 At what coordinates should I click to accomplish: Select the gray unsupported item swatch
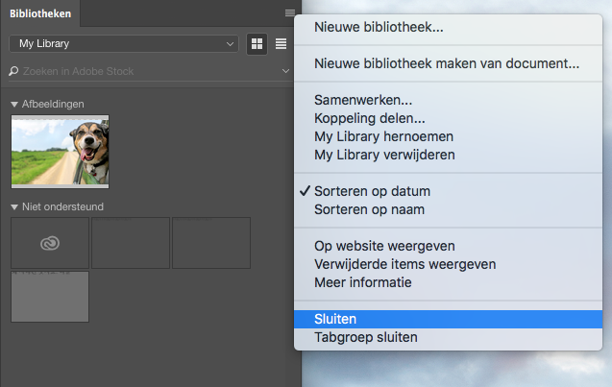click(50, 297)
